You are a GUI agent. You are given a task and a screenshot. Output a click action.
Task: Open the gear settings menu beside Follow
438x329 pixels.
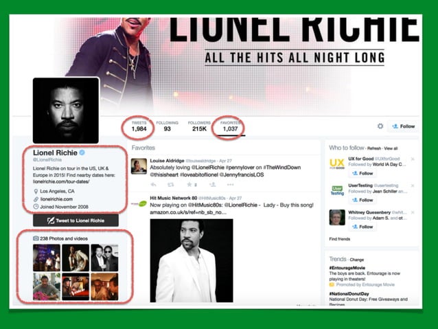[x=380, y=126]
